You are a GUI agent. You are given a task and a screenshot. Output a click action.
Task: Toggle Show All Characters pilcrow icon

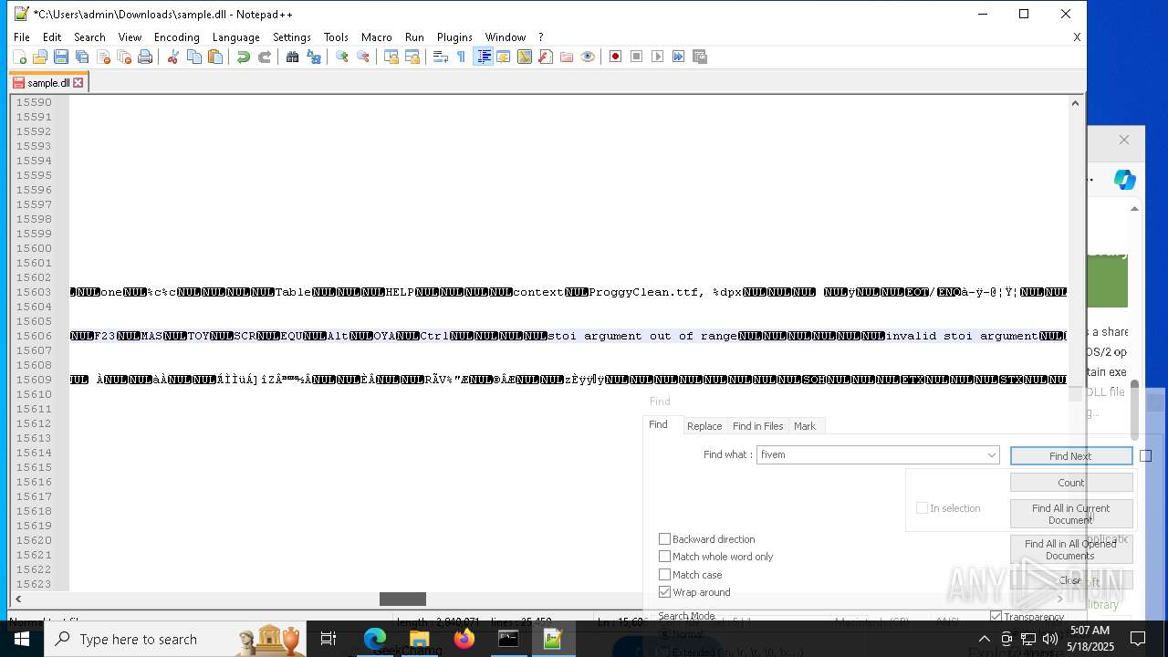(461, 57)
